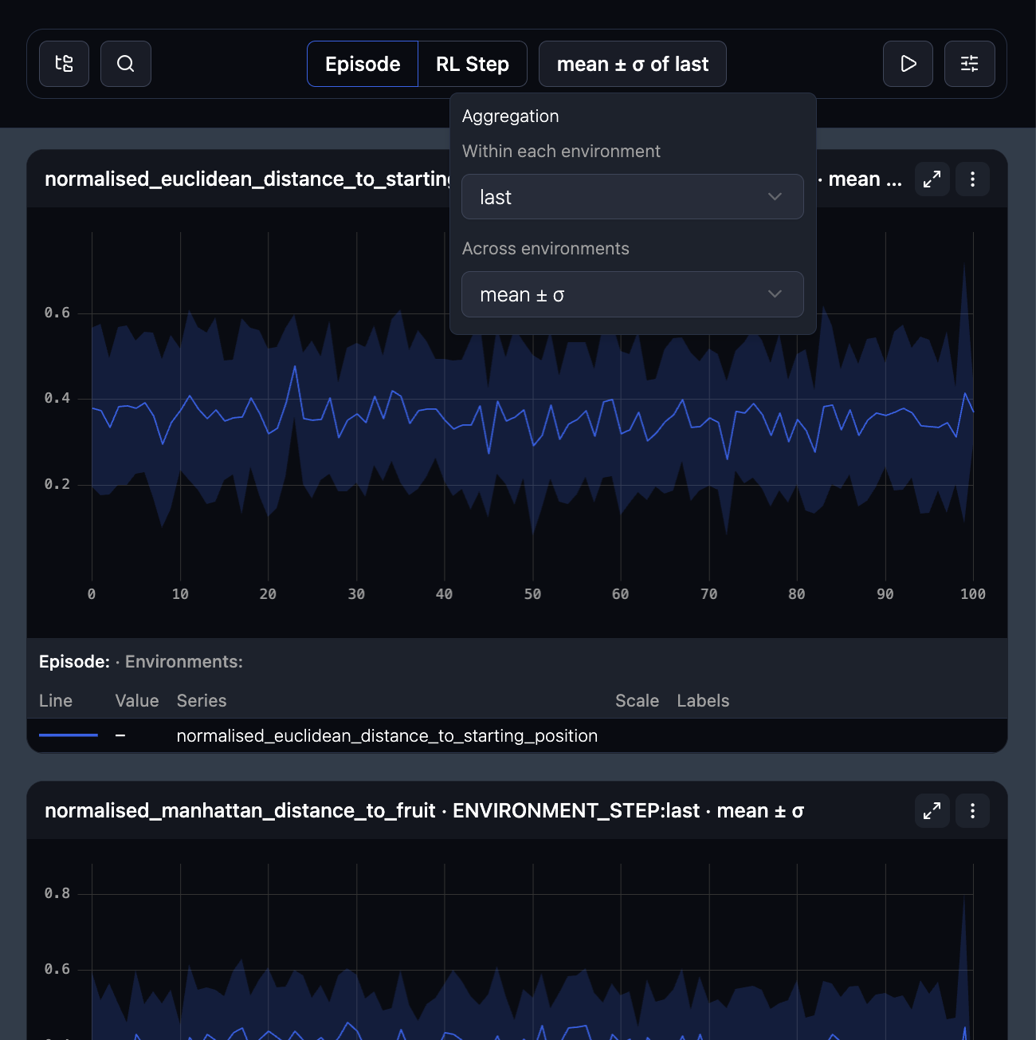Viewport: 1036px width, 1040px height.
Task: Expand the manhattan distance chart fullscreen
Action: click(932, 810)
